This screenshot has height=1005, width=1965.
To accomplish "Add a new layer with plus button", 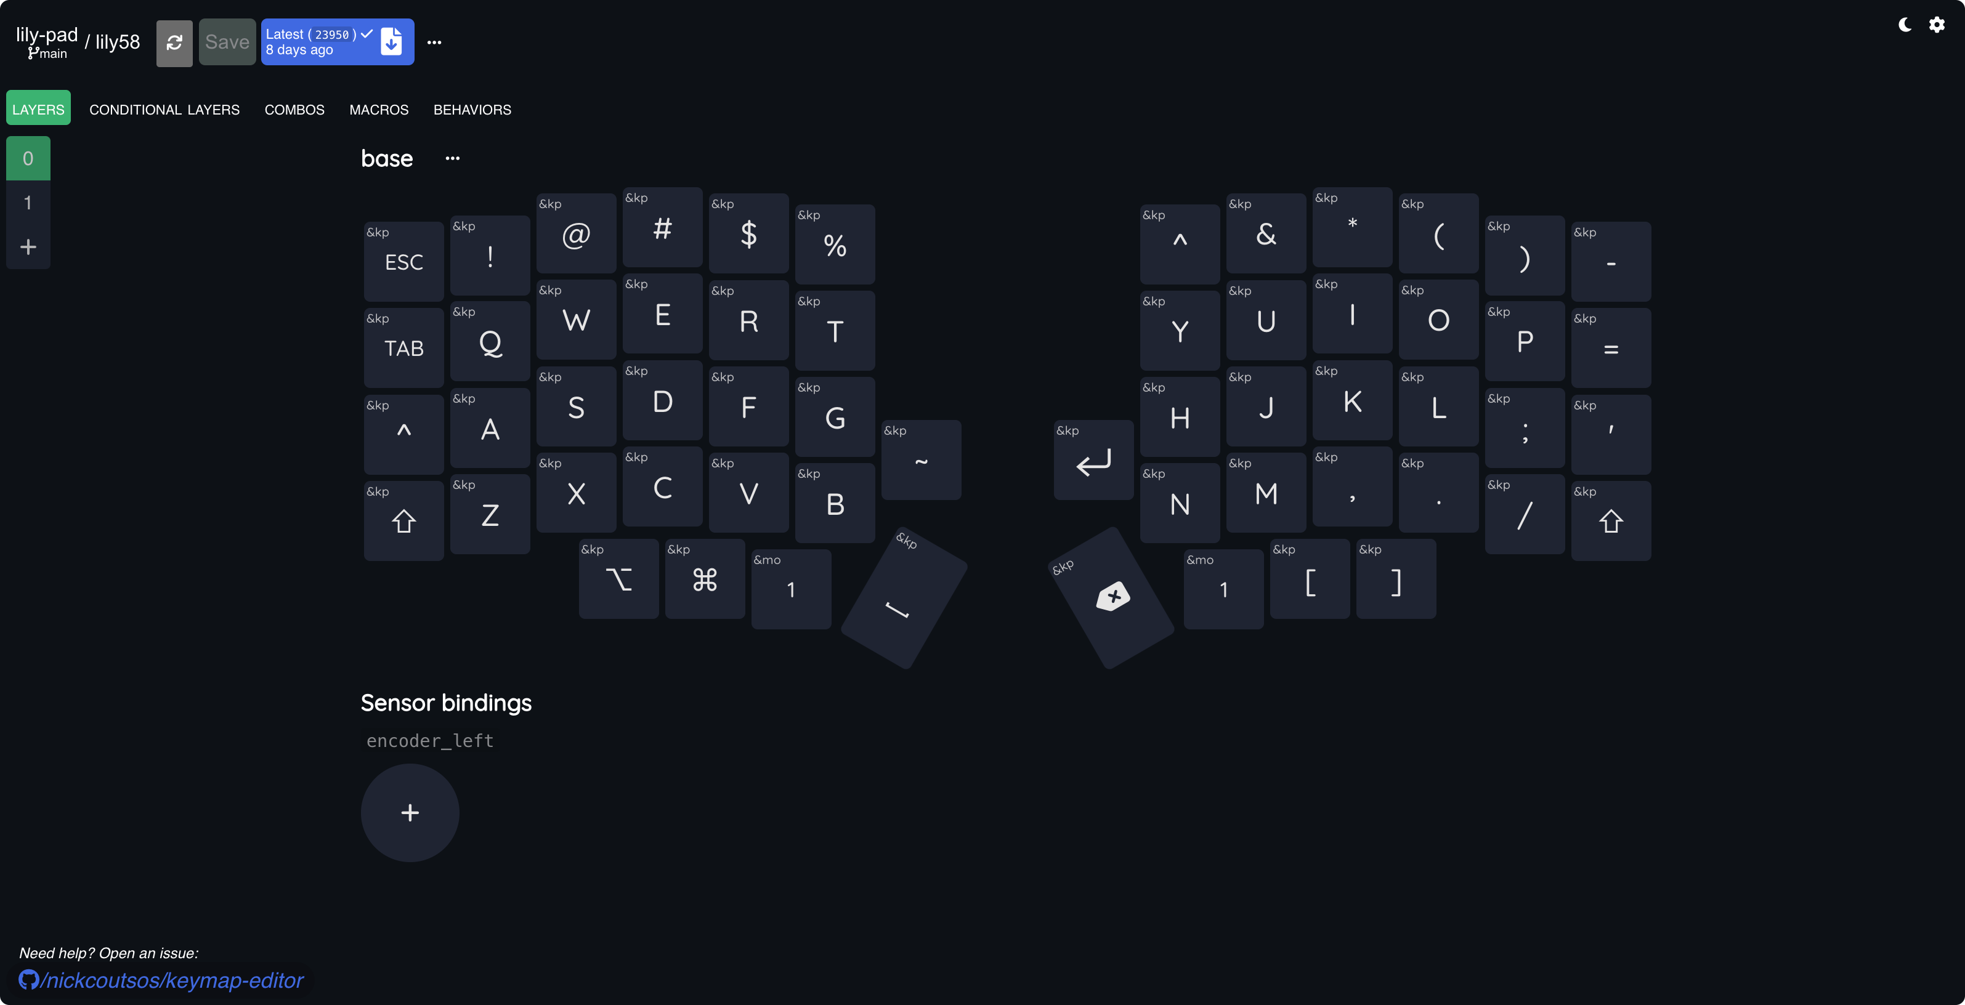I will tap(27, 246).
